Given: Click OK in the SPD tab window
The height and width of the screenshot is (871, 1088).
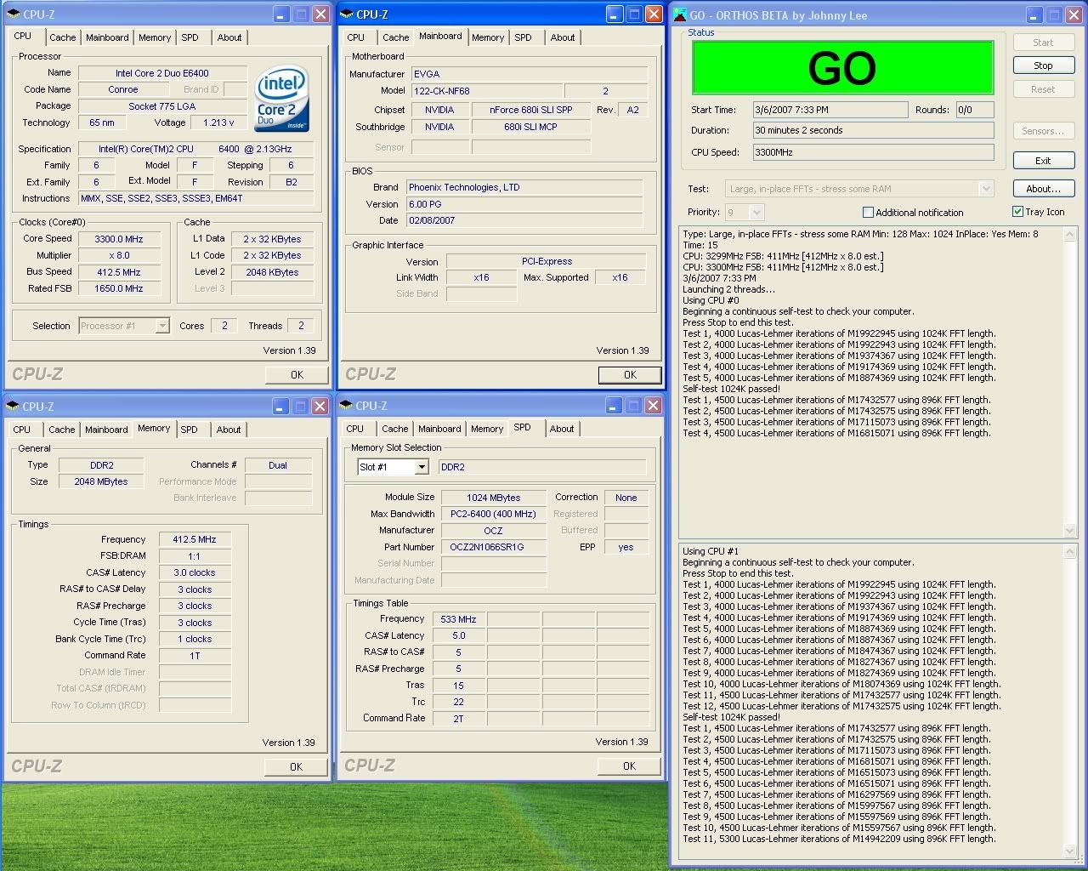Looking at the screenshot, I should 629,766.
